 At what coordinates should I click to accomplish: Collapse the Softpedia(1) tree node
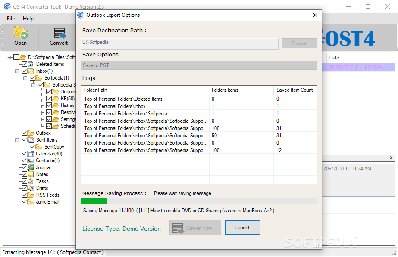tap(25, 78)
